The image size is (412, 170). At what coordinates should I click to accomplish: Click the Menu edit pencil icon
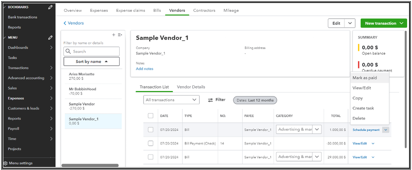[x=50, y=38]
